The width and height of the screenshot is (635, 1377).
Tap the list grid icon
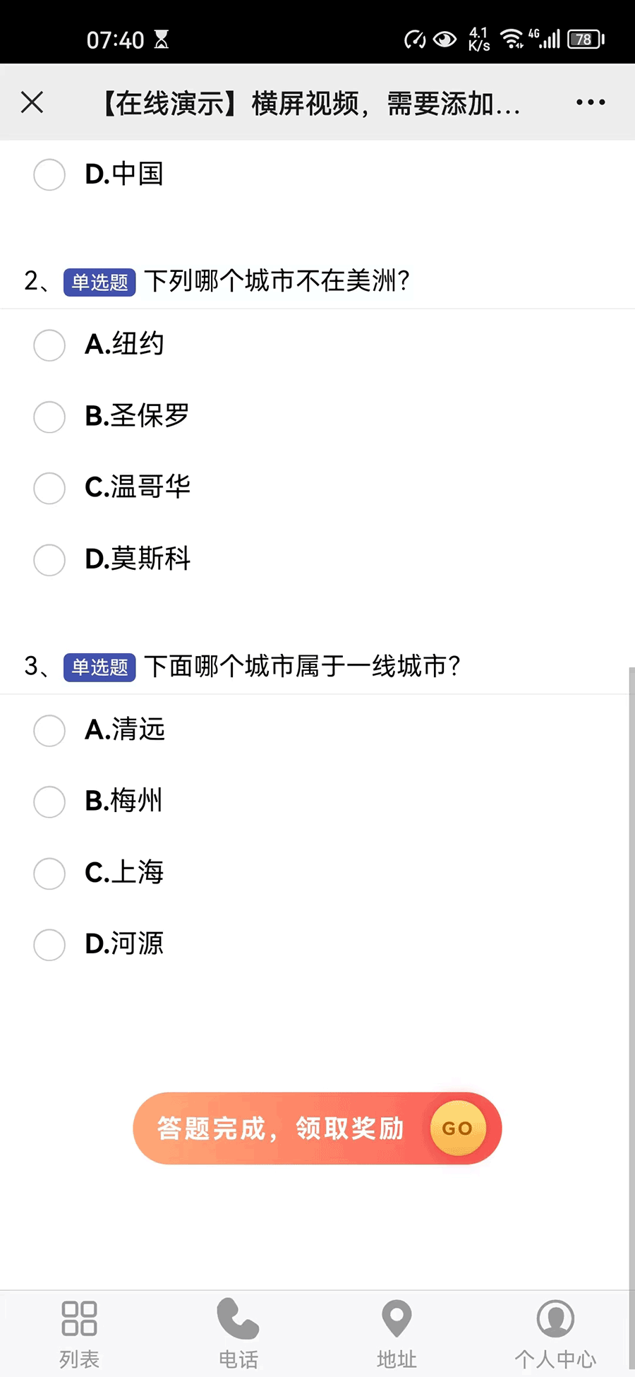click(x=79, y=1318)
